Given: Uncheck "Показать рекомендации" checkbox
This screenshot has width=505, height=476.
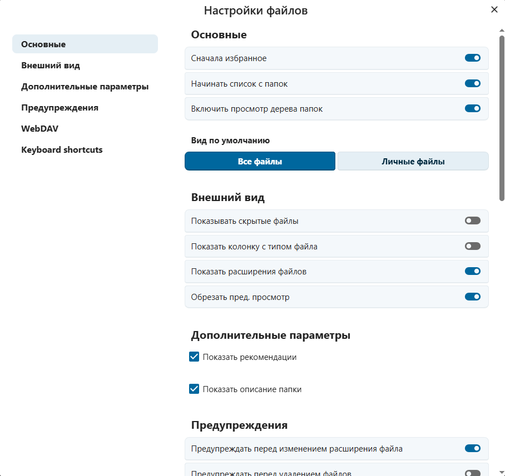Looking at the screenshot, I should 194,357.
